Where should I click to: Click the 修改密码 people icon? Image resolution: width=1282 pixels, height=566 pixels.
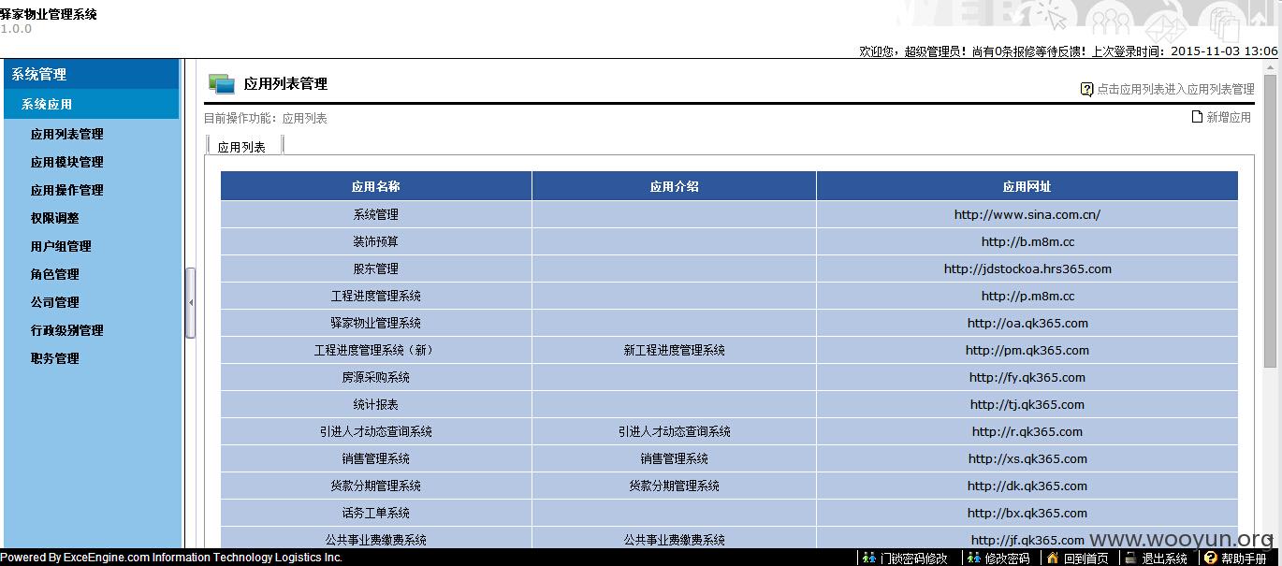(973, 559)
